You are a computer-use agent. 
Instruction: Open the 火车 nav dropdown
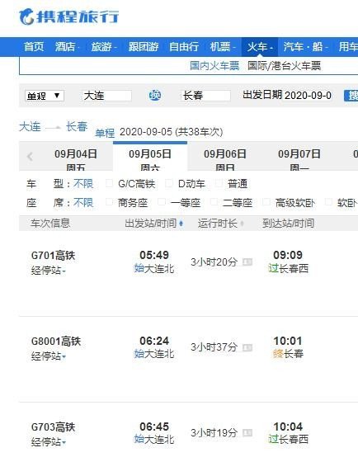(x=260, y=47)
